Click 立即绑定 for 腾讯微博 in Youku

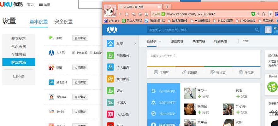[x=80, y=82]
